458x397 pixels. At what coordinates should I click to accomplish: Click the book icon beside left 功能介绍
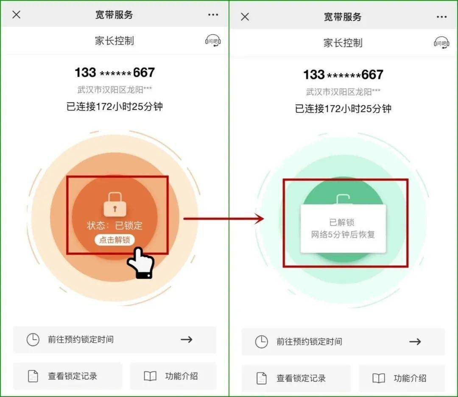[150, 376]
